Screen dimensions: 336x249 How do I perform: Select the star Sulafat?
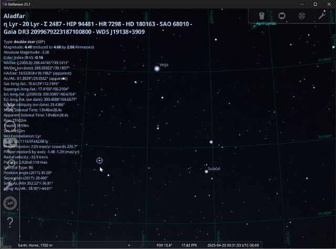pyautogui.click(x=206, y=171)
